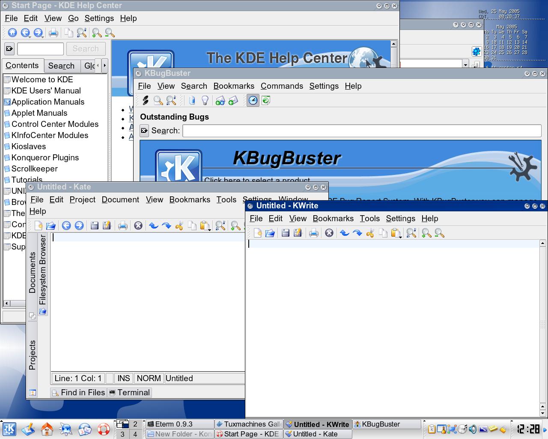
Task: Open Welcome to KDE in contents tree
Action: click(39, 79)
